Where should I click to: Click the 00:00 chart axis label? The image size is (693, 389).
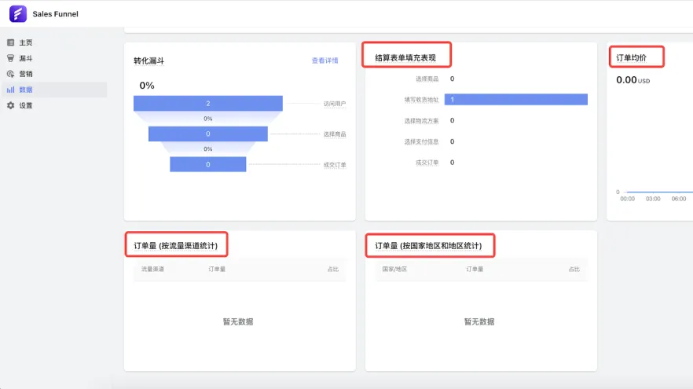[x=627, y=199]
